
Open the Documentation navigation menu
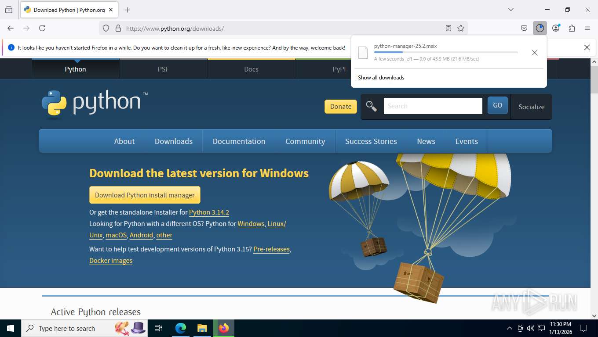239,141
